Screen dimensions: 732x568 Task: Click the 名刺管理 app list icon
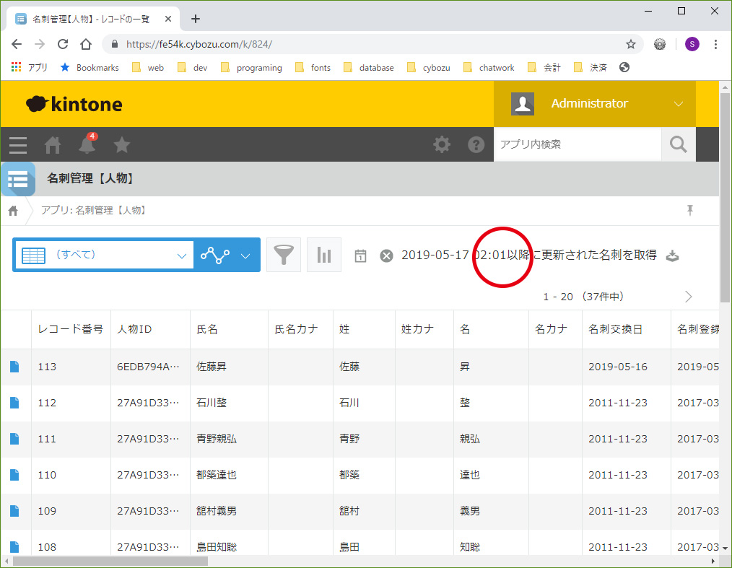[18, 179]
